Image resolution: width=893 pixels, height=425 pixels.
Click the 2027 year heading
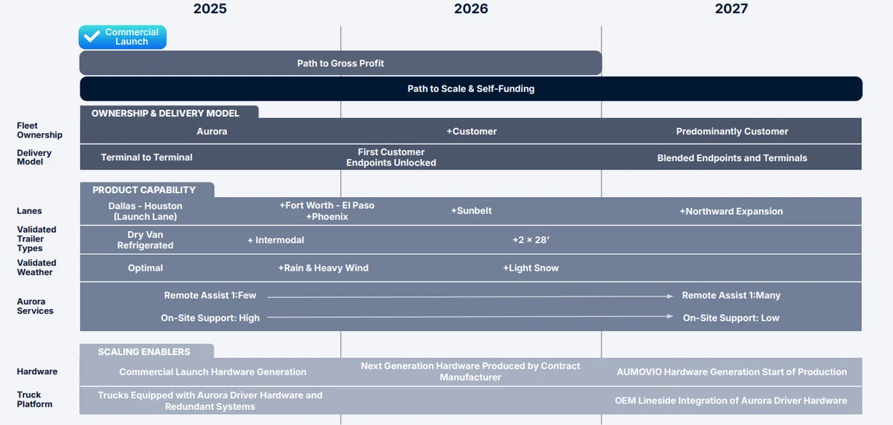[x=732, y=9]
